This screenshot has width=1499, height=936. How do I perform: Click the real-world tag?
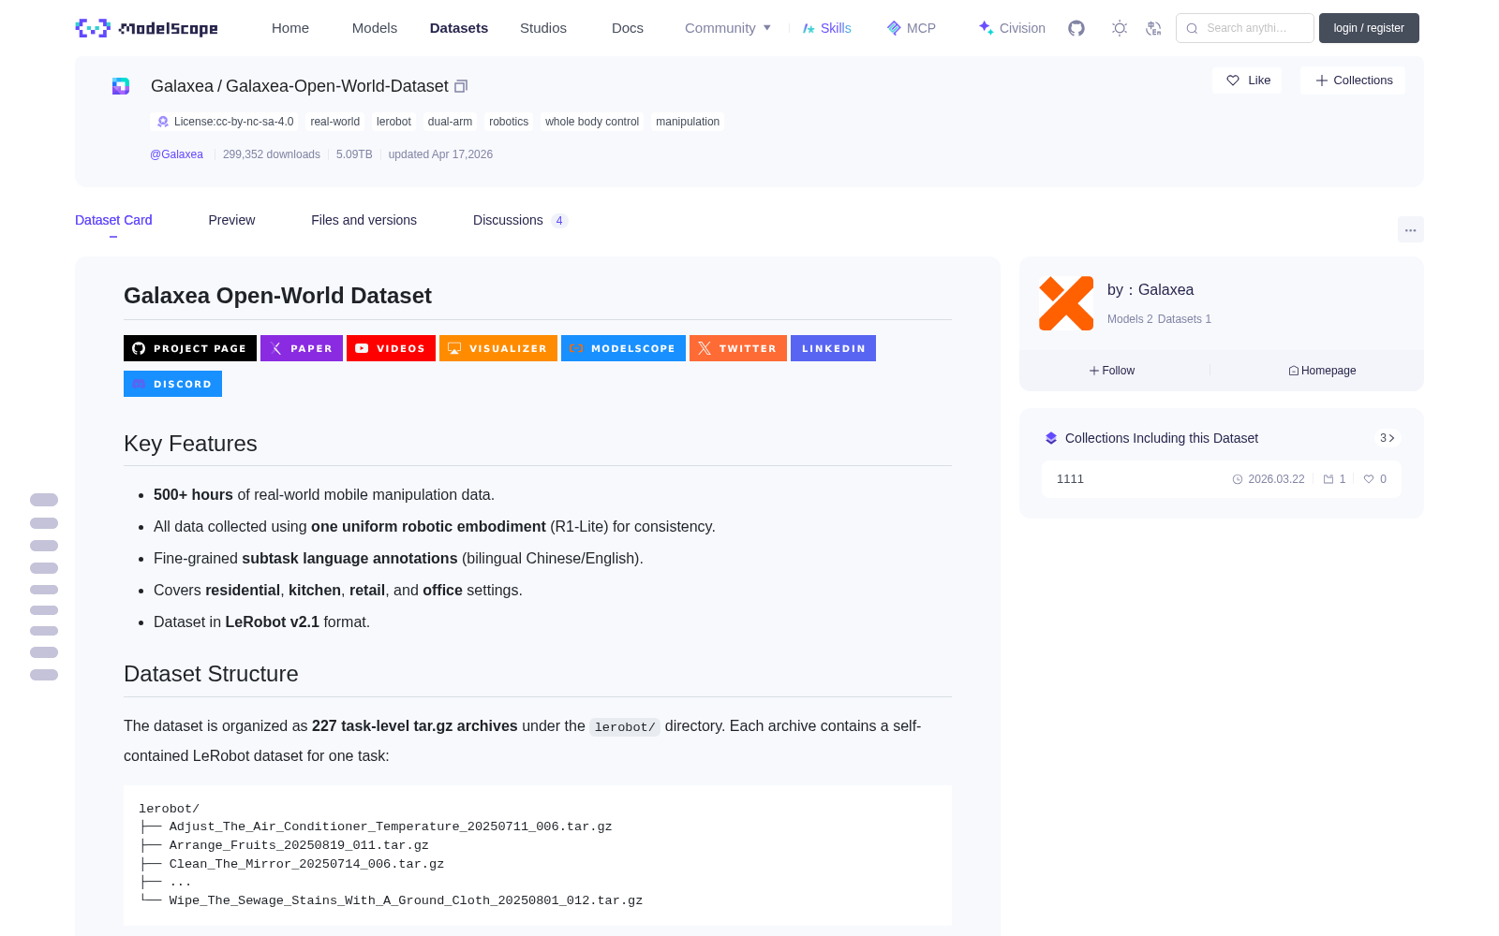pyautogui.click(x=335, y=122)
